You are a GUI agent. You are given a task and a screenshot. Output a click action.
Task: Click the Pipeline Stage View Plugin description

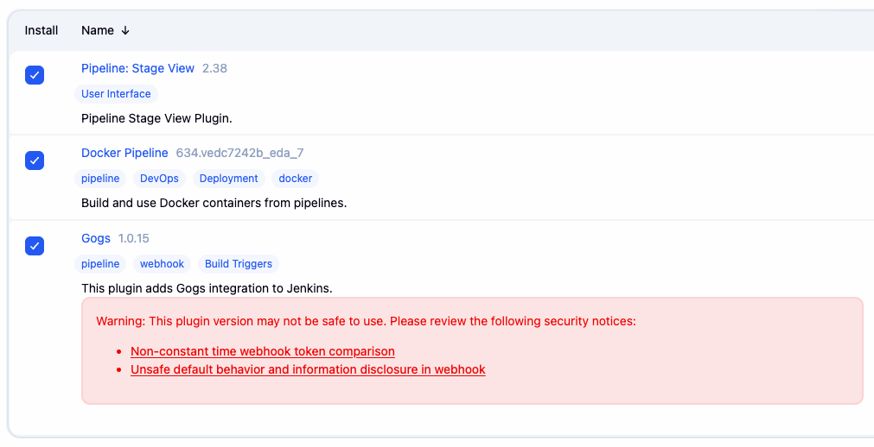click(x=156, y=118)
